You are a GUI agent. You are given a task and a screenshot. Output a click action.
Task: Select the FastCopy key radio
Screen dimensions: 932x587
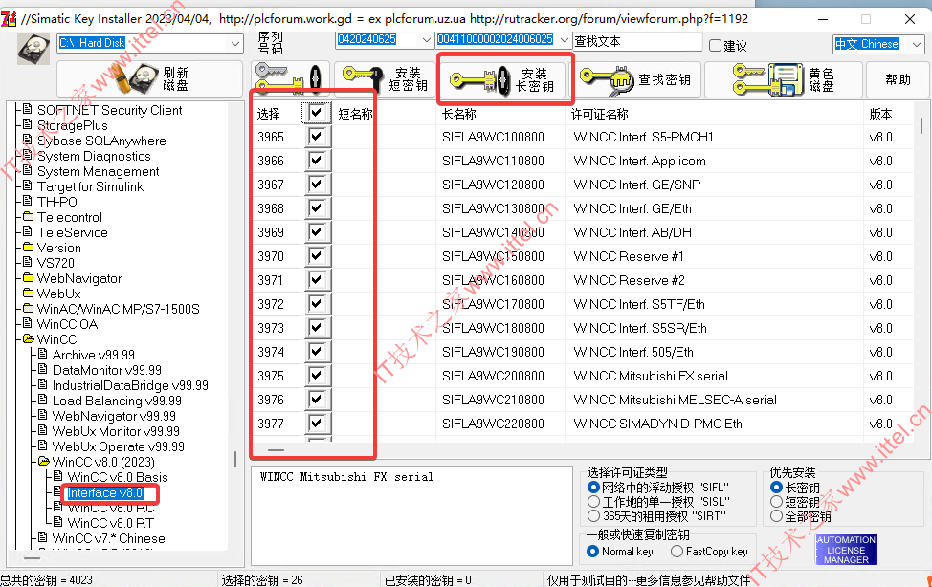pyautogui.click(x=677, y=552)
